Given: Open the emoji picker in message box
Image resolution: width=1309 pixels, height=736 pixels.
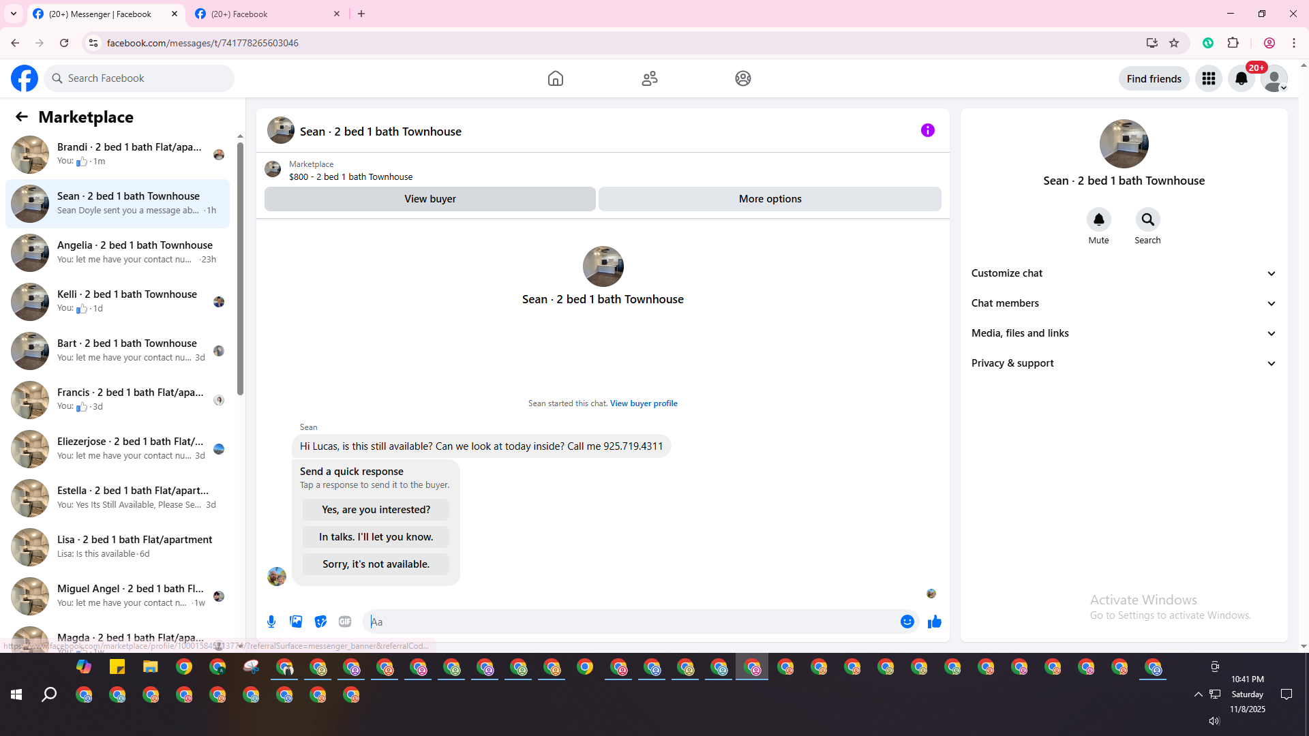Looking at the screenshot, I should point(907,622).
